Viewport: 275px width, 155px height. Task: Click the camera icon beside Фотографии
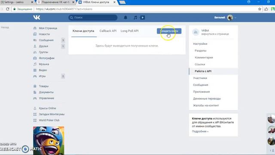click(x=35, y=58)
